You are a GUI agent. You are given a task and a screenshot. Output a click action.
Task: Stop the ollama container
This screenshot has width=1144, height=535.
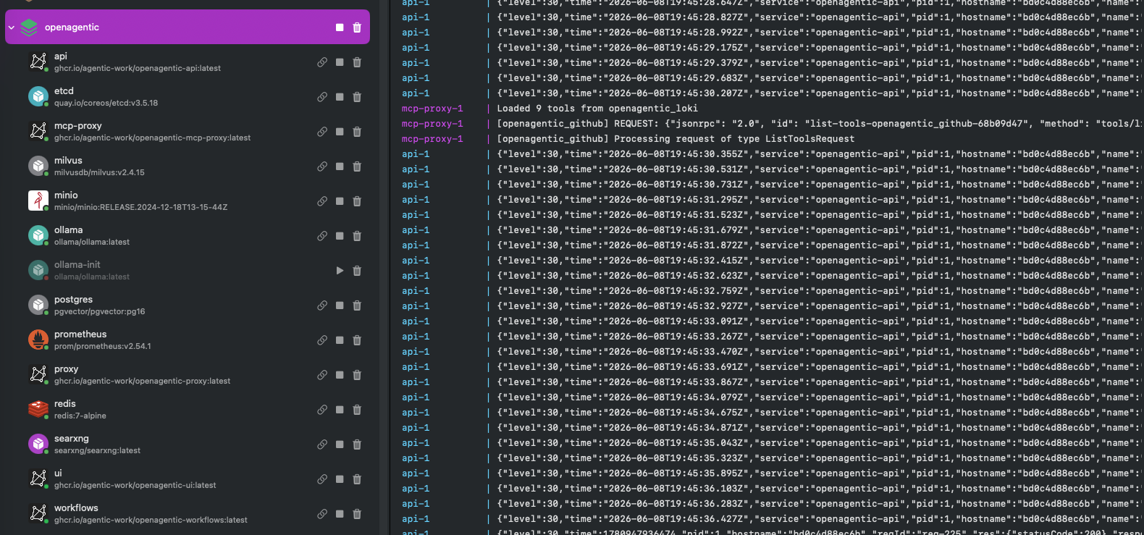tap(340, 236)
